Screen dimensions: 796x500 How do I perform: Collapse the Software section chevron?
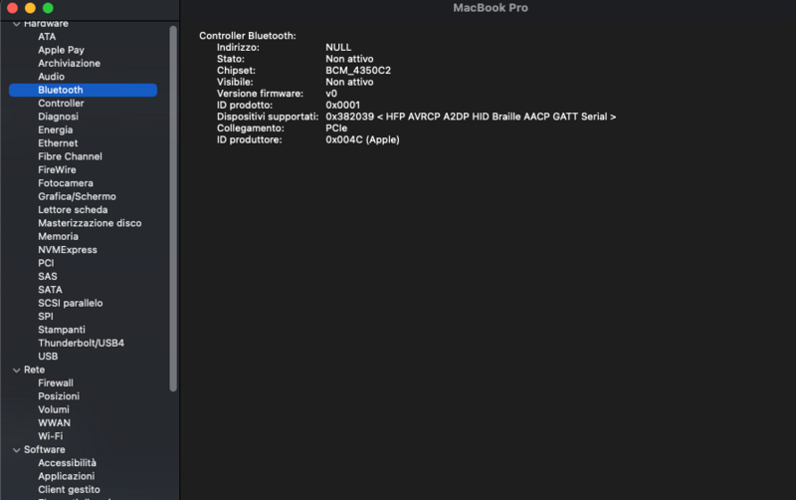point(16,449)
